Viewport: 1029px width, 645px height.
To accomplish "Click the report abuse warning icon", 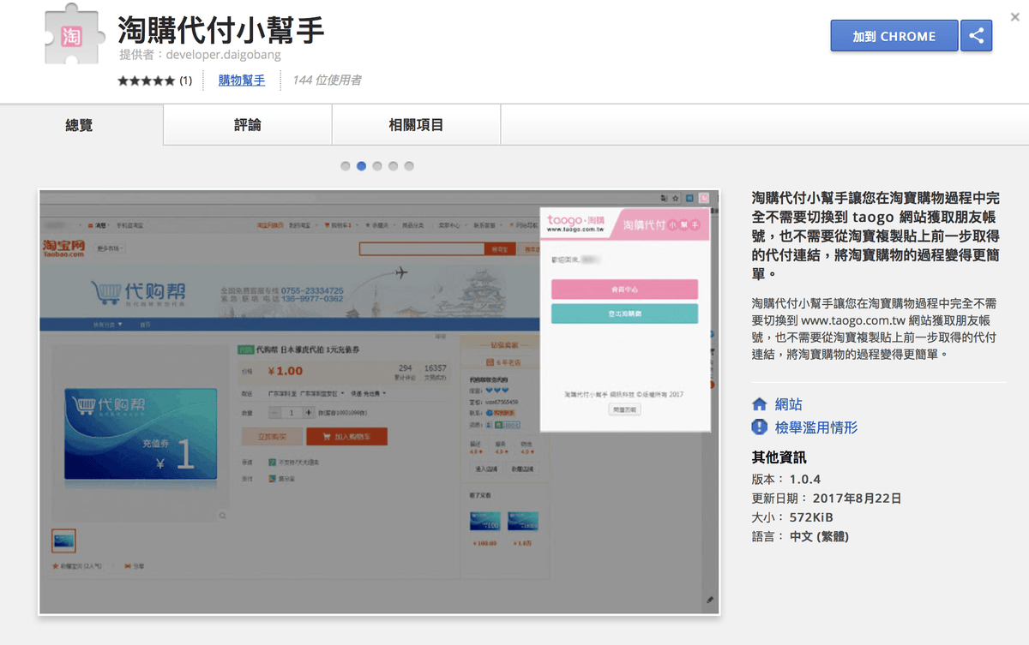I will coord(759,427).
